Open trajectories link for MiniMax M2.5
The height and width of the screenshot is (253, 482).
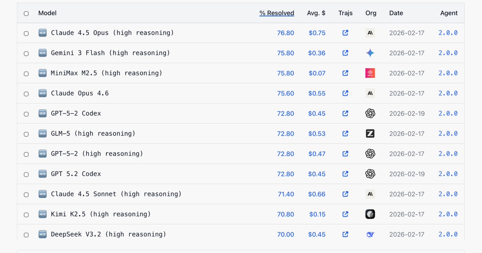tap(345, 73)
